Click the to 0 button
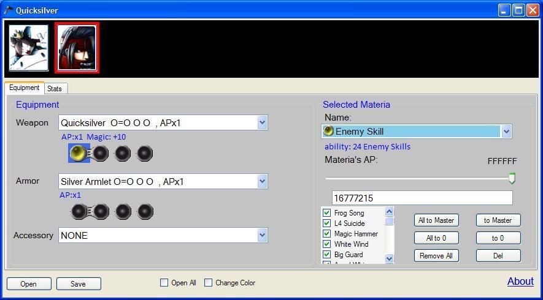Screen dimensions: 543x300 [498, 238]
